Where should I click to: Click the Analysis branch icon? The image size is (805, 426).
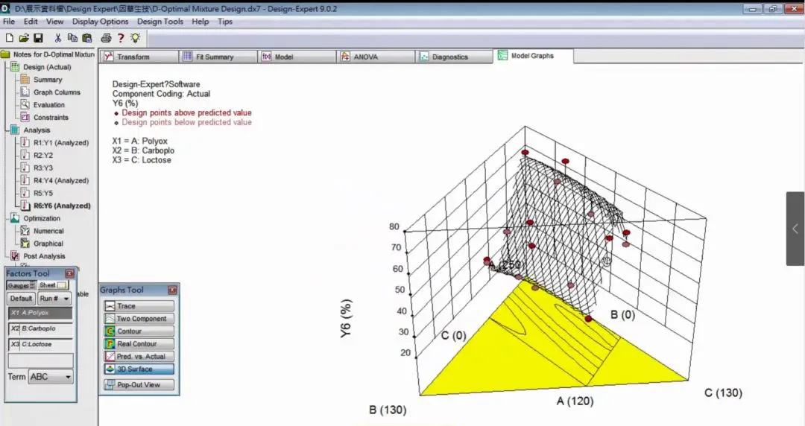(x=15, y=130)
